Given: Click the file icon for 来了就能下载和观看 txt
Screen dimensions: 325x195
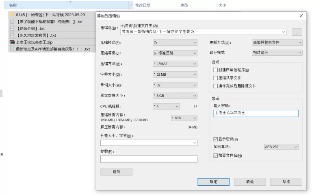Looking at the screenshot, I should pos(12,22).
